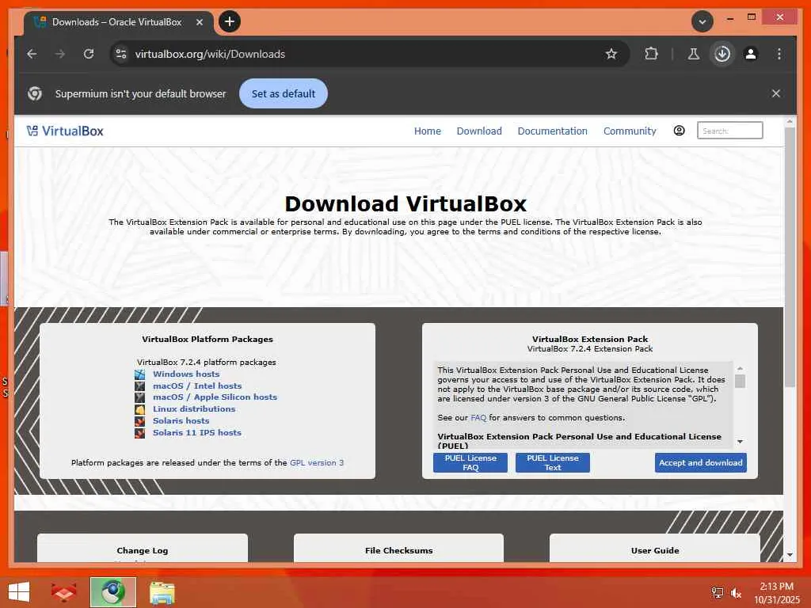Show browser downloads popup
The width and height of the screenshot is (811, 608).
[722, 54]
